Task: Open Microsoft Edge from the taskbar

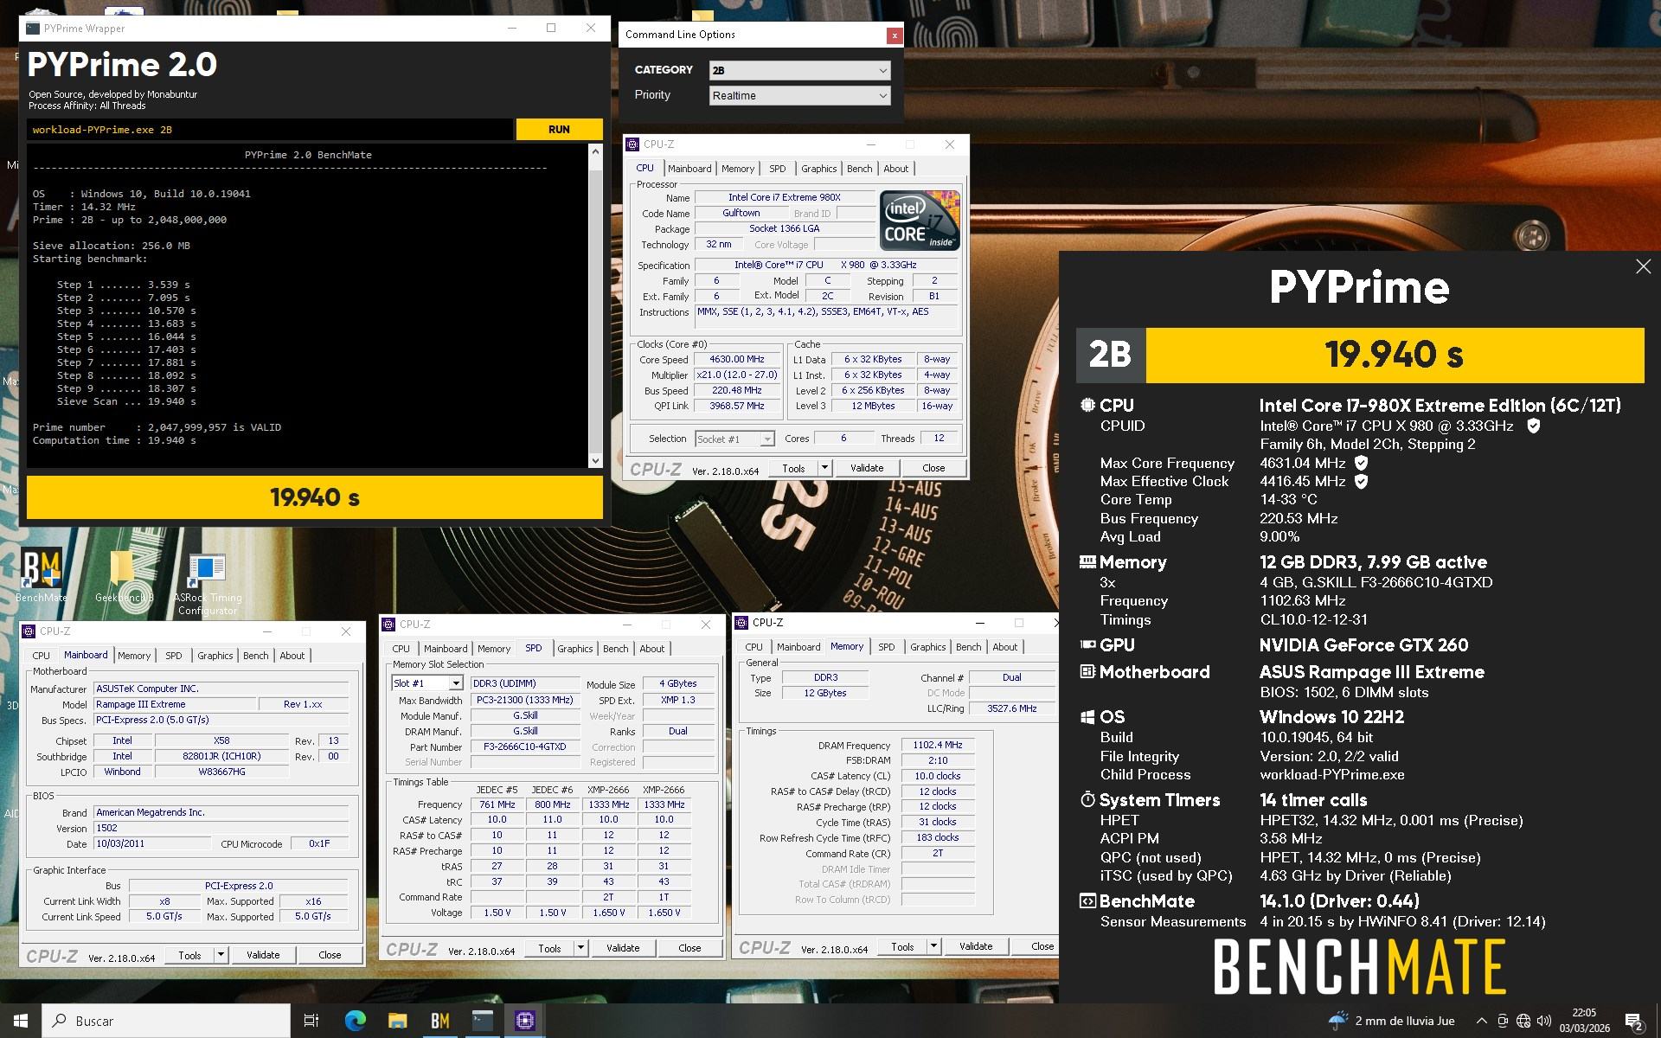Action: (355, 1021)
